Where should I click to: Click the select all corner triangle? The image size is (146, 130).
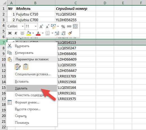point(4,3)
